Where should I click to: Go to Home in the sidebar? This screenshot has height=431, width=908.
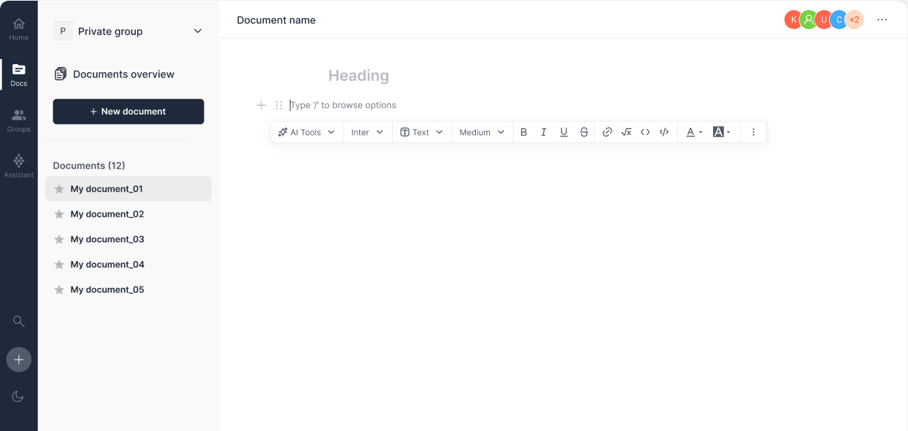(19, 28)
